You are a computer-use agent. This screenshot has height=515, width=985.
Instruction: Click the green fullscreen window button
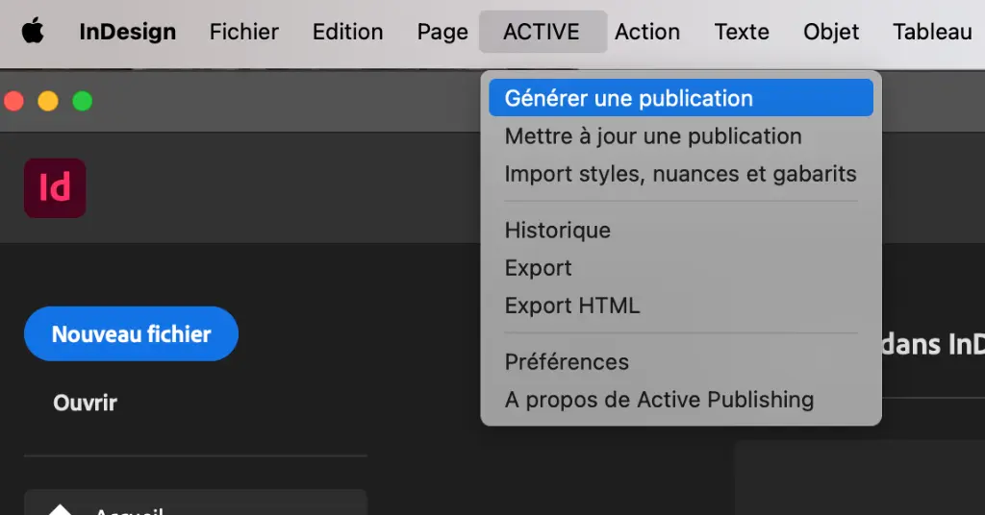[83, 101]
